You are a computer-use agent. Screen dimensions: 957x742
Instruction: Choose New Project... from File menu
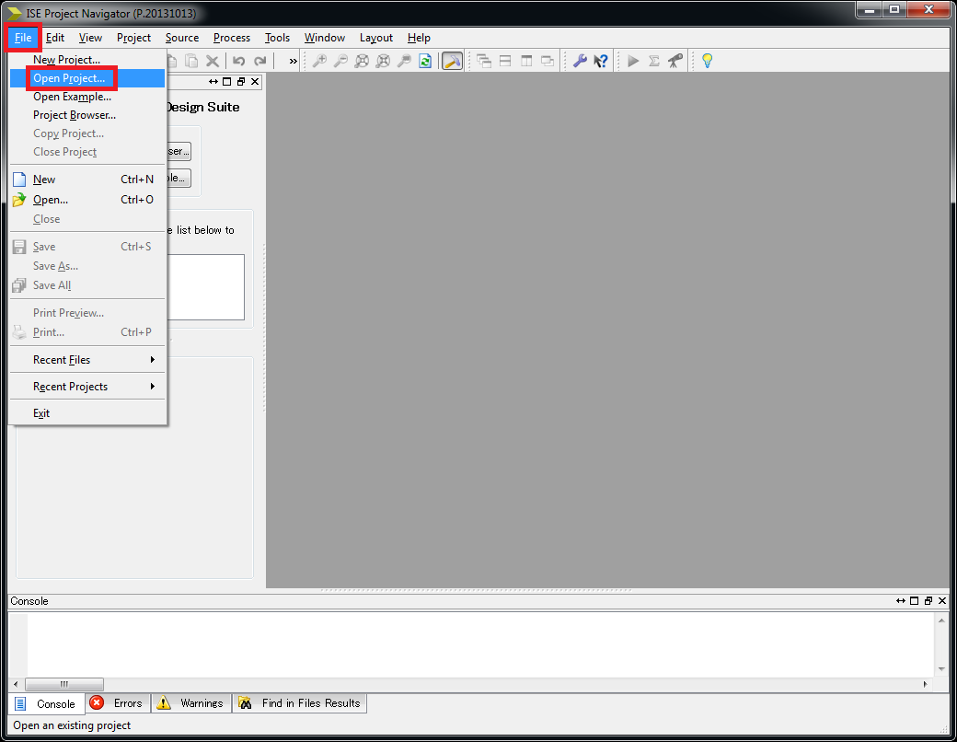coord(87,60)
